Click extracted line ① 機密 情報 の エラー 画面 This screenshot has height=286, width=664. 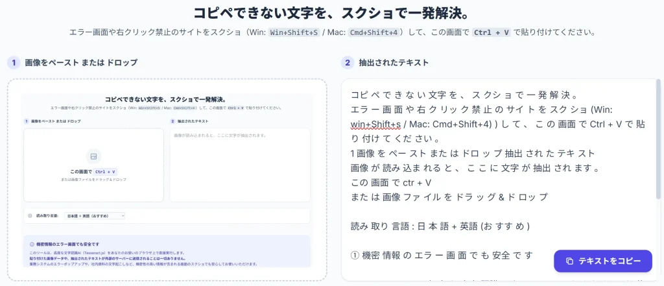pos(442,256)
